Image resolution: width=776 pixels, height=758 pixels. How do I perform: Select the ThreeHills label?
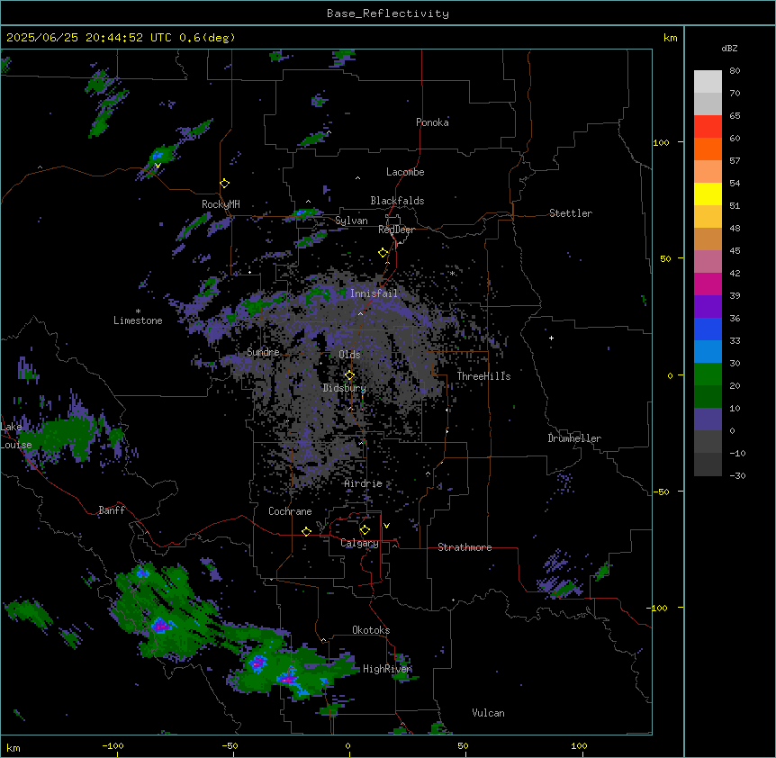484,376
